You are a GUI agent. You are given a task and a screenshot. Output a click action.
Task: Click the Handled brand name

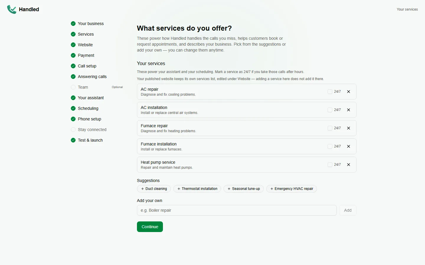(29, 9)
